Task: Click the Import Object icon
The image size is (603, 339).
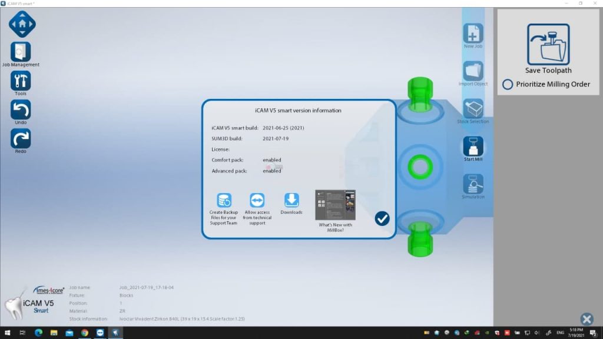Action: [x=473, y=71]
